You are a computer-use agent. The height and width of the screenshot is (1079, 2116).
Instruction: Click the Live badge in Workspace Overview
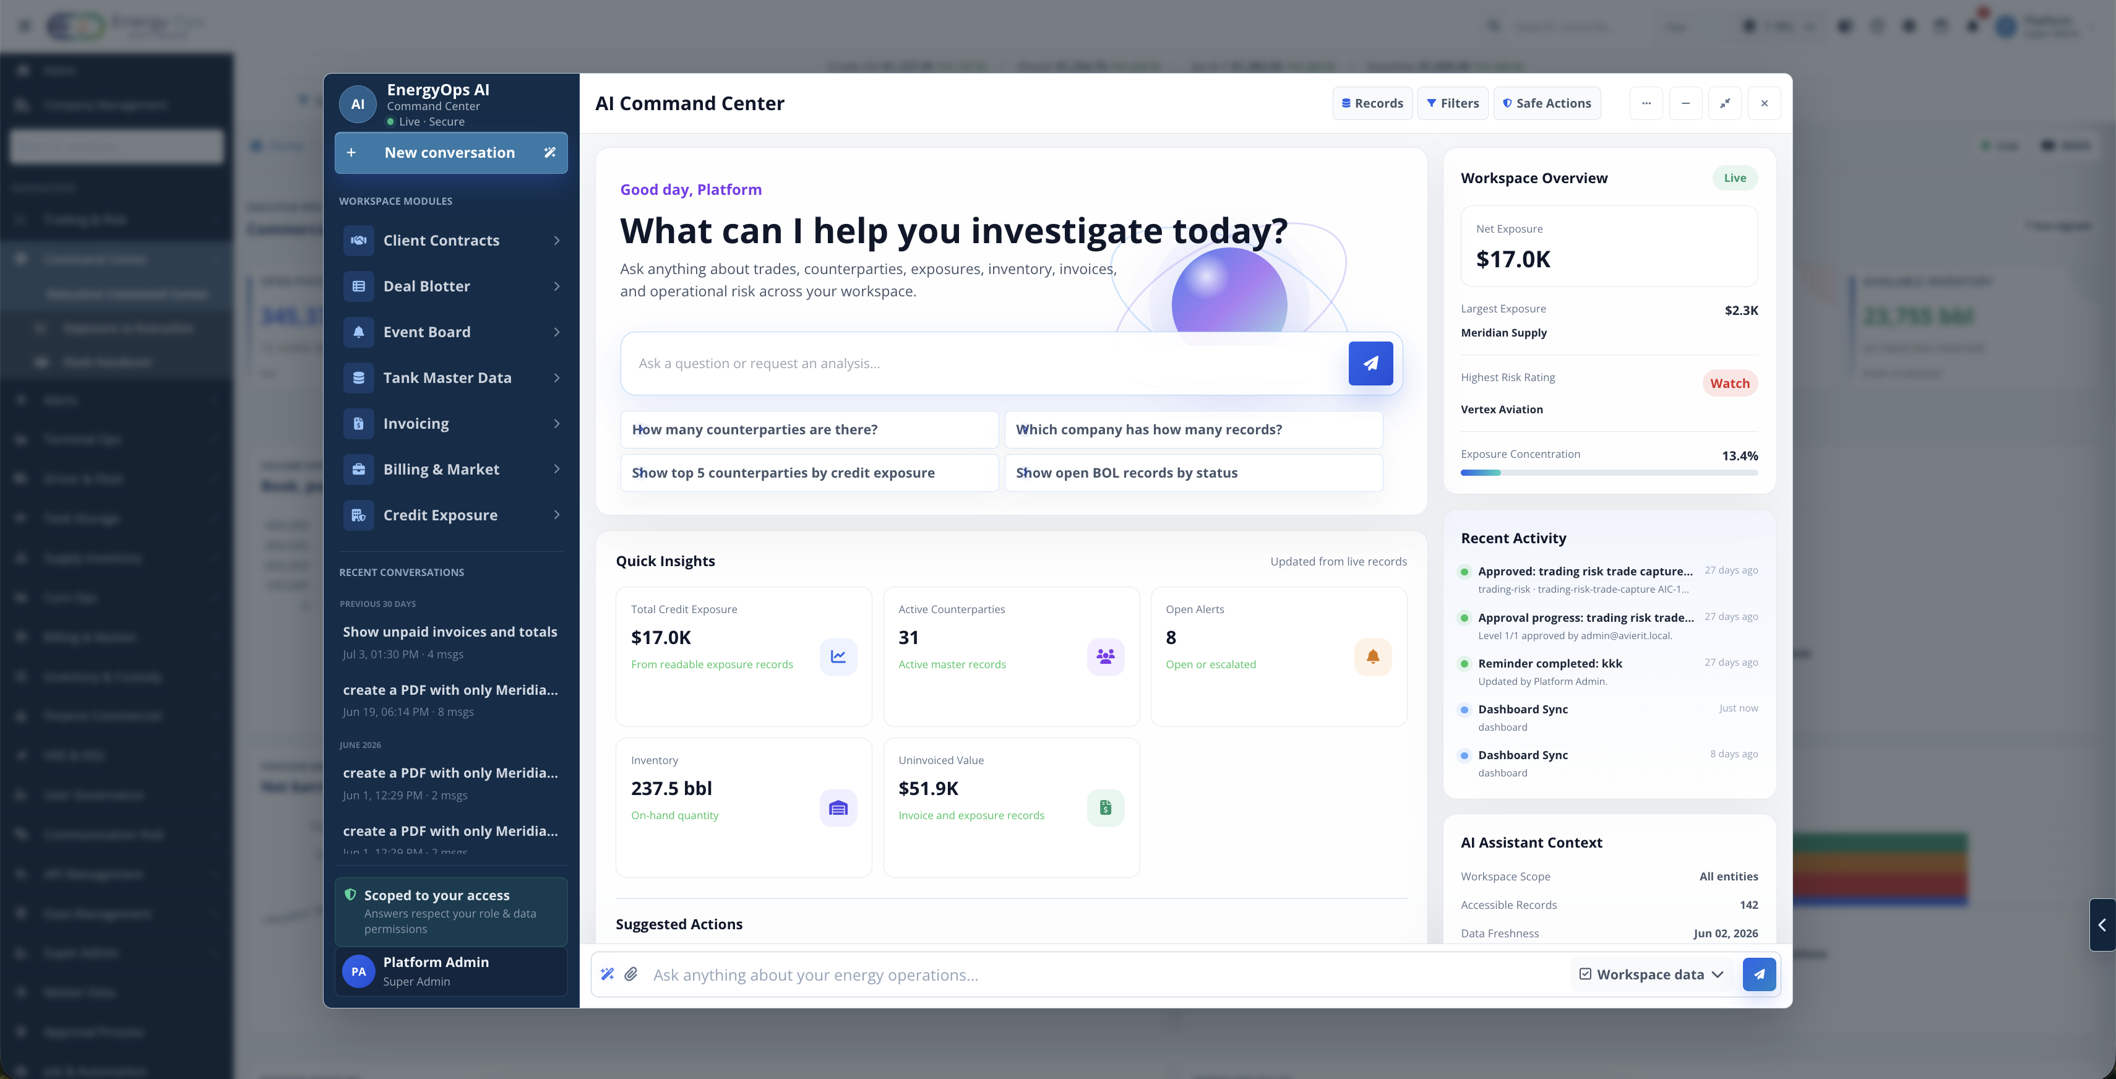[x=1735, y=178]
